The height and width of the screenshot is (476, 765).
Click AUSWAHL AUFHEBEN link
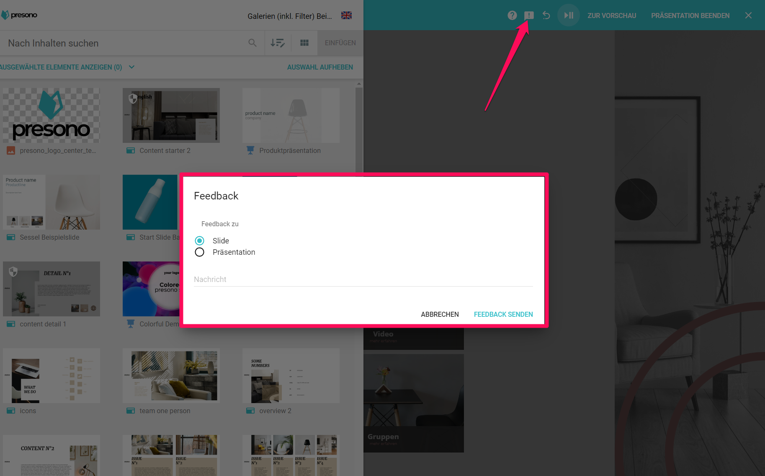tap(320, 67)
